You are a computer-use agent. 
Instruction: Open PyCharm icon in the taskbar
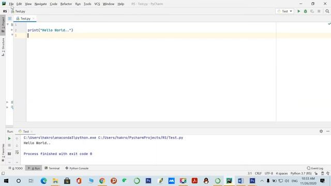coord(229,181)
